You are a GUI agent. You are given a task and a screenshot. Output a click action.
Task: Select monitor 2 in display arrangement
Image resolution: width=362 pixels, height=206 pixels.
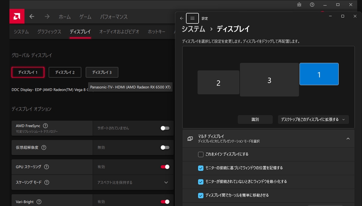tap(218, 82)
